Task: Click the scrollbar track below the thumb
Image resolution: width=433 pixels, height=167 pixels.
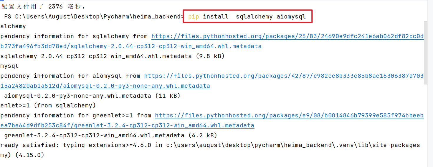Action: point(425,123)
